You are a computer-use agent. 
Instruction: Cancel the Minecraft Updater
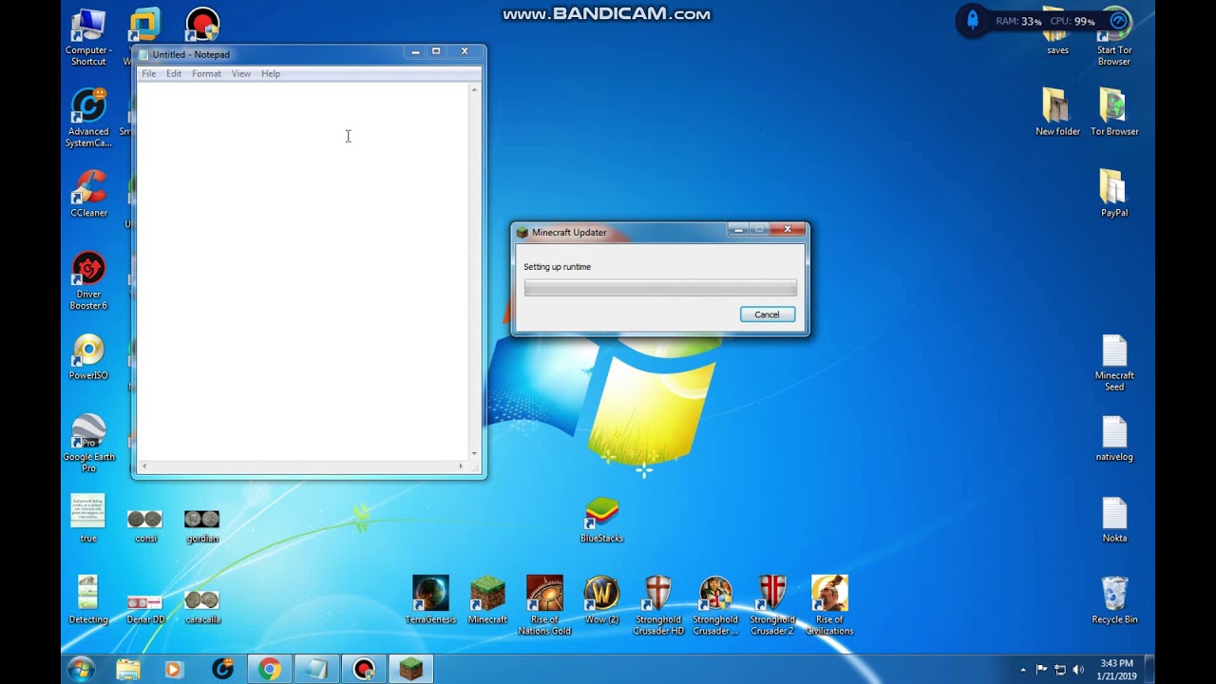coord(768,314)
